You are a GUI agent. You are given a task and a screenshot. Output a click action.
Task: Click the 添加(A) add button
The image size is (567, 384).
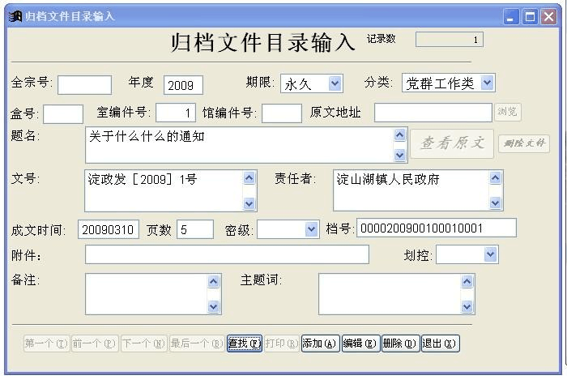pyautogui.click(x=321, y=343)
